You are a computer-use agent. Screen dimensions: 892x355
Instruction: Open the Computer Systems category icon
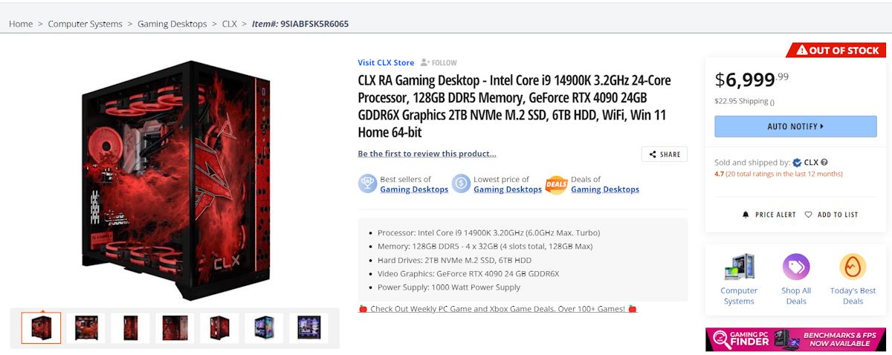tap(739, 267)
